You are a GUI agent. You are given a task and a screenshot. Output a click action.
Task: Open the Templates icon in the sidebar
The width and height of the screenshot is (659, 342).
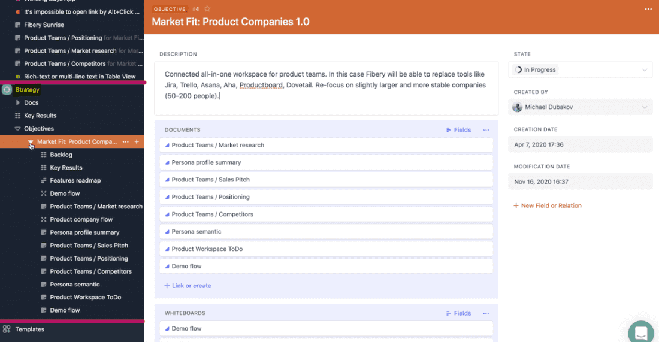click(7, 329)
